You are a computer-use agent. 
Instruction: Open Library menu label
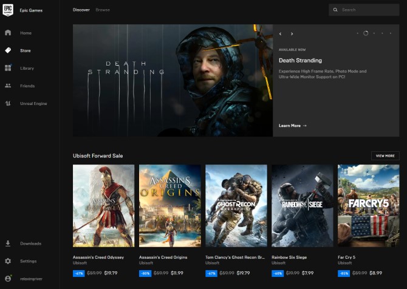point(27,68)
